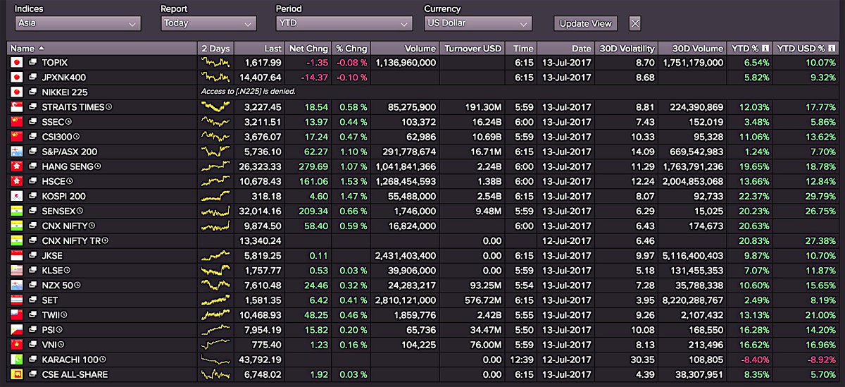This screenshot has width=845, height=387.
Task: Click the sort arrow next to Name
Action: click(x=41, y=49)
